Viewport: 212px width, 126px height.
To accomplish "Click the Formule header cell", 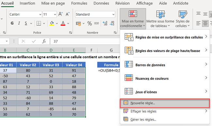I will tap(109, 65).
